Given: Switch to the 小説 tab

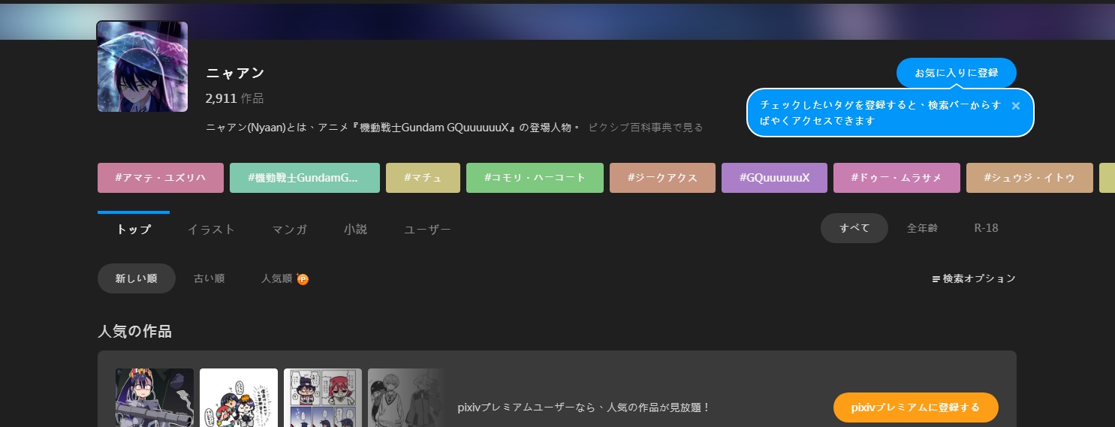Looking at the screenshot, I should click(x=356, y=229).
